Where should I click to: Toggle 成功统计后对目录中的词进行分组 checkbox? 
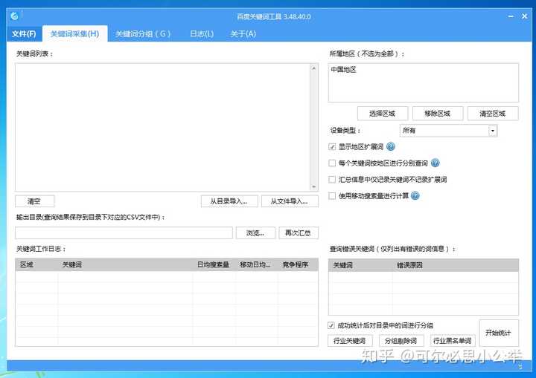(x=331, y=325)
